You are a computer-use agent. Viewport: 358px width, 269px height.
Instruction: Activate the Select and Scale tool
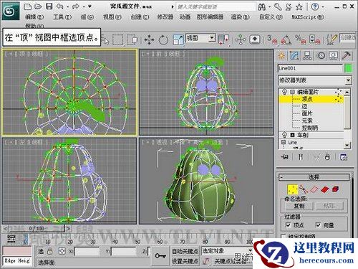[x=178, y=39]
